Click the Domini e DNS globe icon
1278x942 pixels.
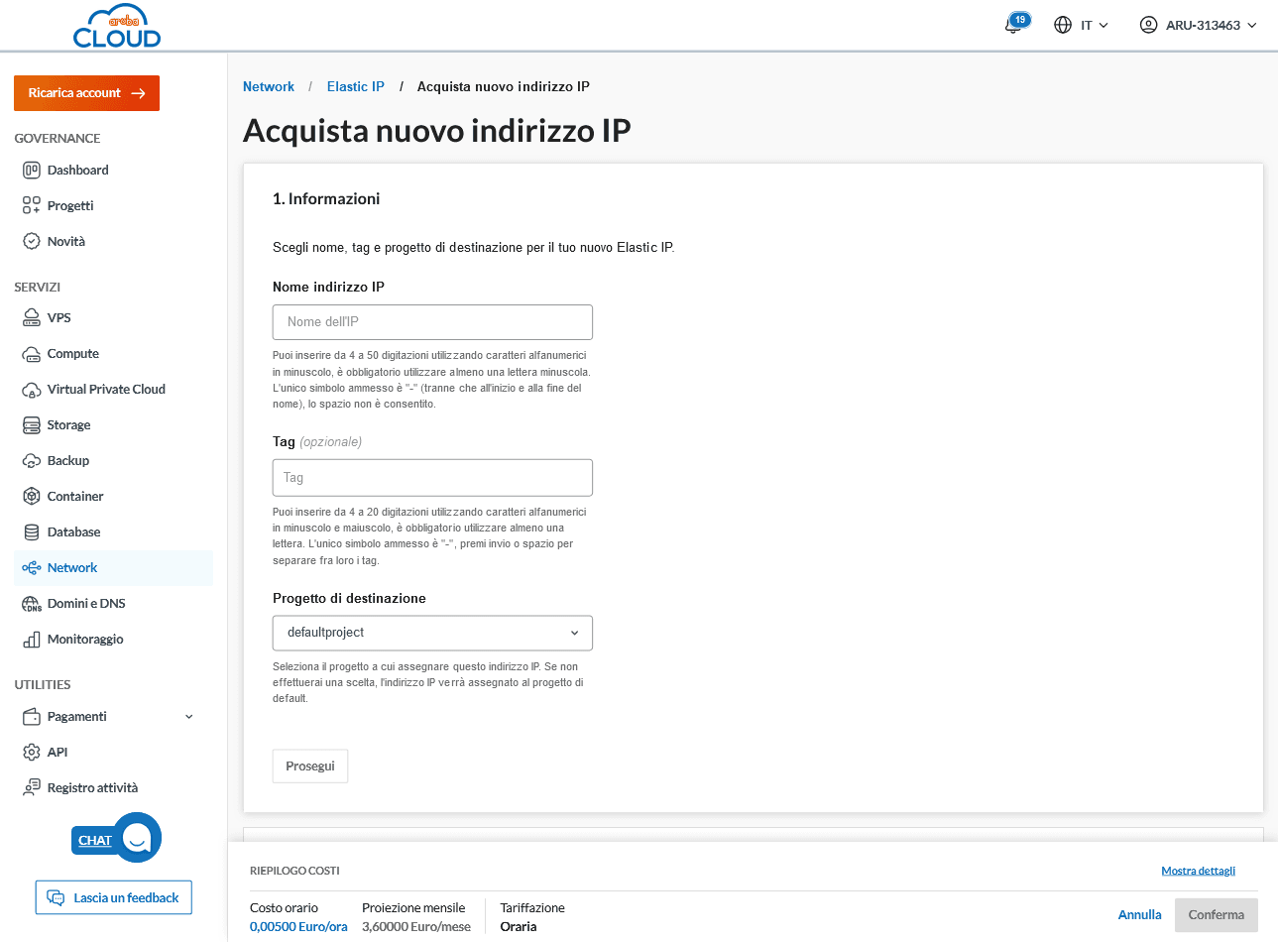coord(32,604)
